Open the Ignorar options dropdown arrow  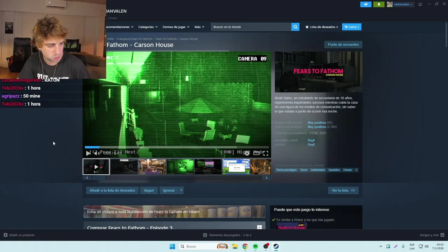(181, 190)
